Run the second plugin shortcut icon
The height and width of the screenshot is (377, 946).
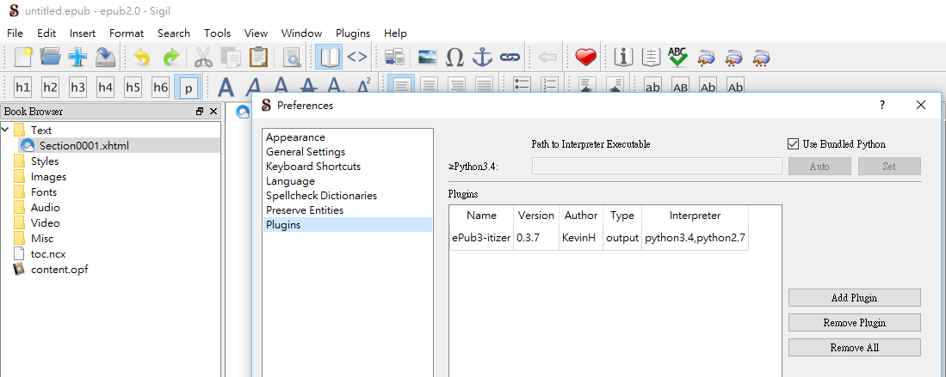[x=733, y=58]
